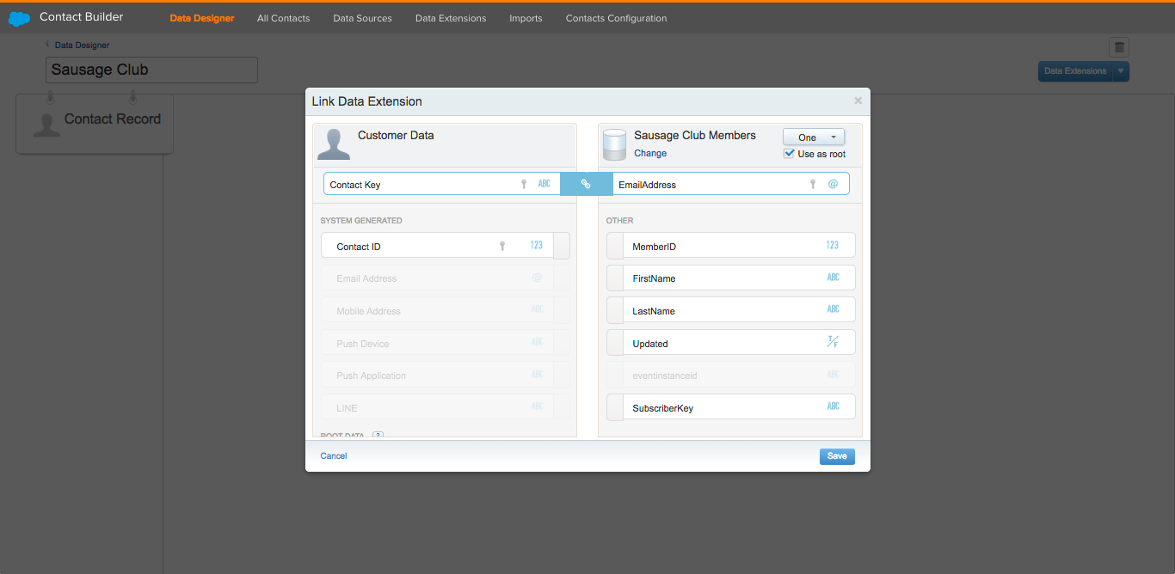Viewport: 1175px width, 574px height.
Task: Click the Change link
Action: click(x=650, y=153)
